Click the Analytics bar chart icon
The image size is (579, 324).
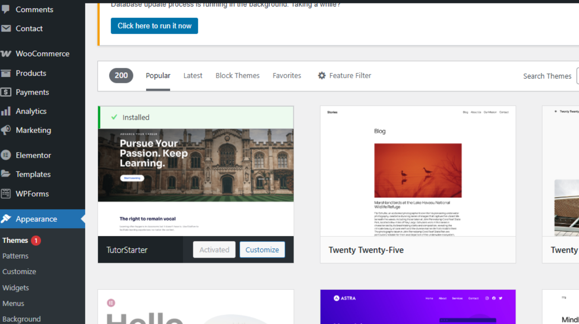pyautogui.click(x=6, y=111)
